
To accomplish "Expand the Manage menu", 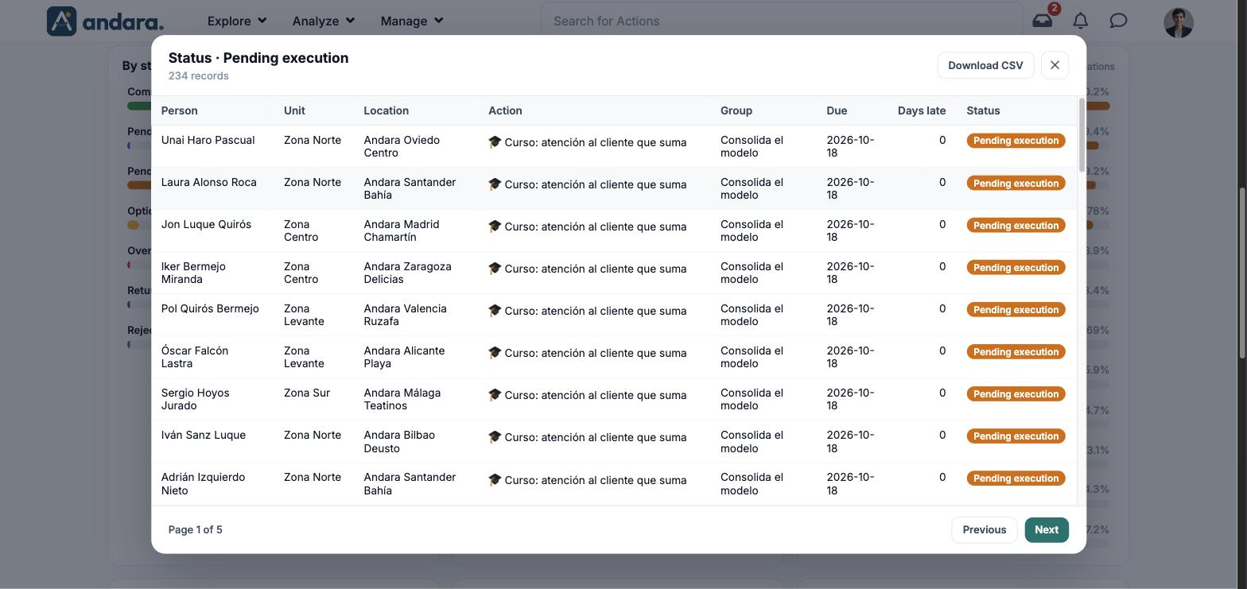I will coord(412,21).
